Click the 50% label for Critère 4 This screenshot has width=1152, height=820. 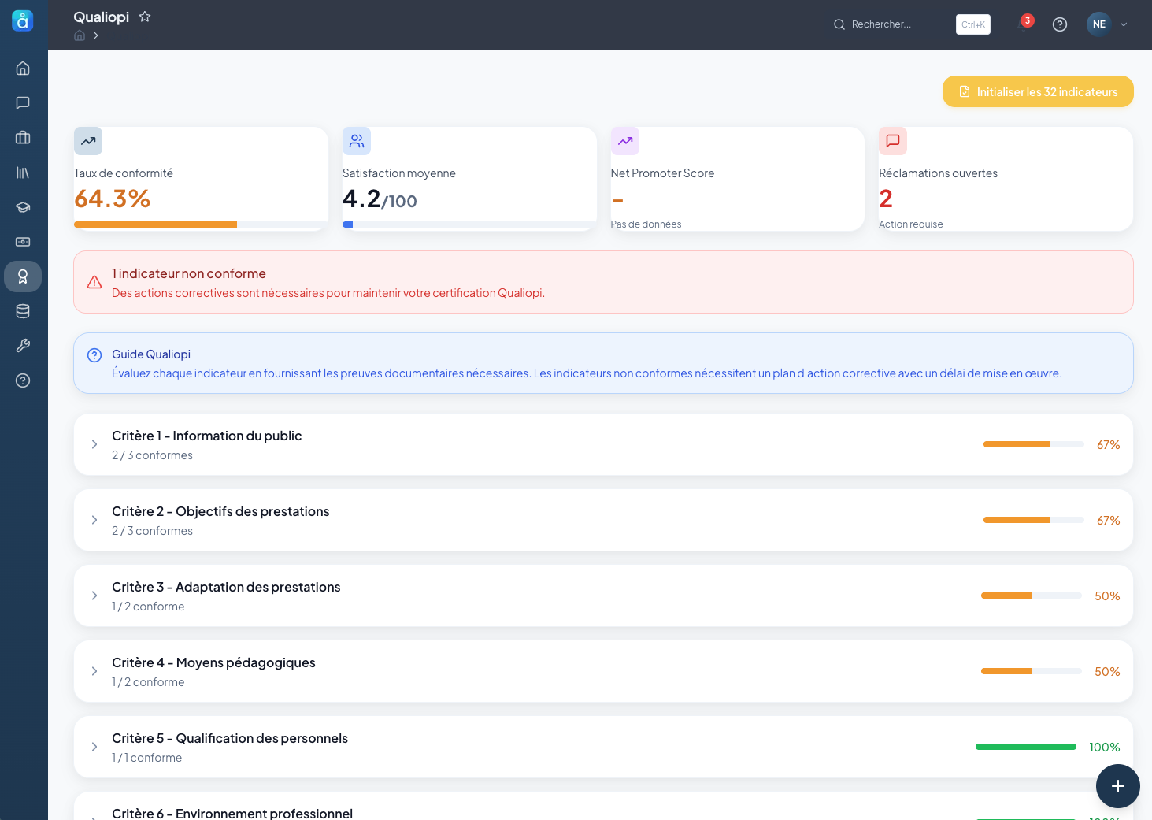(x=1107, y=672)
